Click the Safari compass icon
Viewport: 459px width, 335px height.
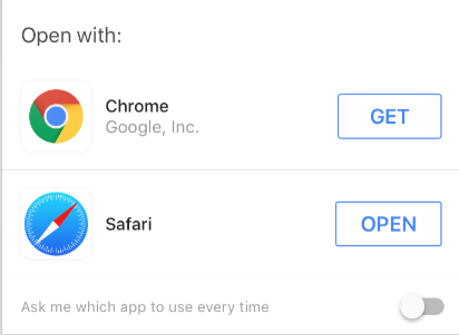(x=56, y=224)
